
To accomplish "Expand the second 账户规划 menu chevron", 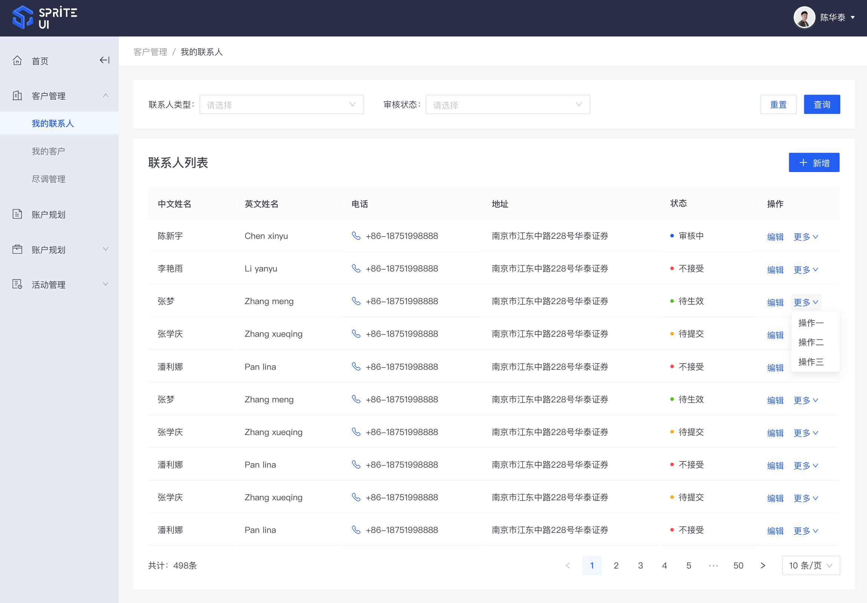I will click(106, 249).
